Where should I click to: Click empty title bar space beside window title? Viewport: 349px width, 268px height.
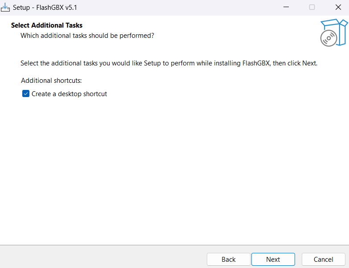point(178,7)
